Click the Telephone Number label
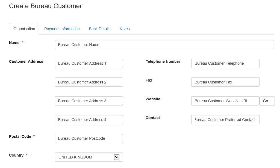 click(163, 61)
